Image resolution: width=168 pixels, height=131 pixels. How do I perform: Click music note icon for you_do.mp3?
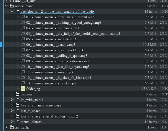(23, 83)
